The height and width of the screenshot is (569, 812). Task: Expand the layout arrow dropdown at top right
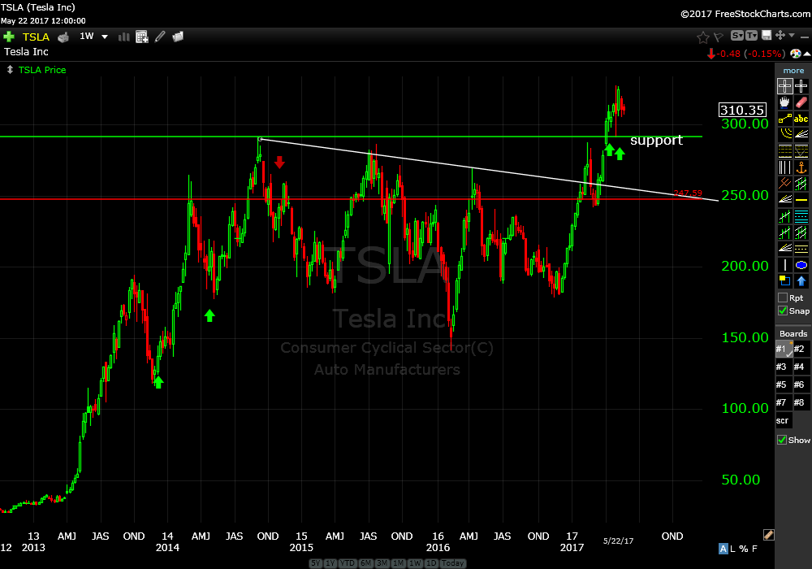click(792, 36)
